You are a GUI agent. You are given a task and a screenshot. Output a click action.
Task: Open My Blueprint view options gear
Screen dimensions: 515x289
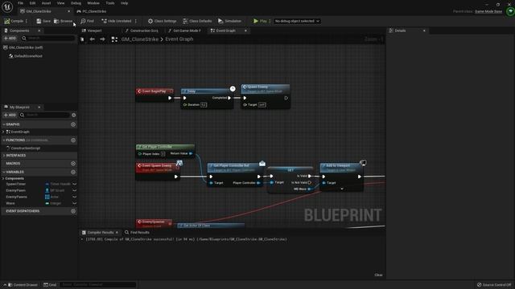73,115
